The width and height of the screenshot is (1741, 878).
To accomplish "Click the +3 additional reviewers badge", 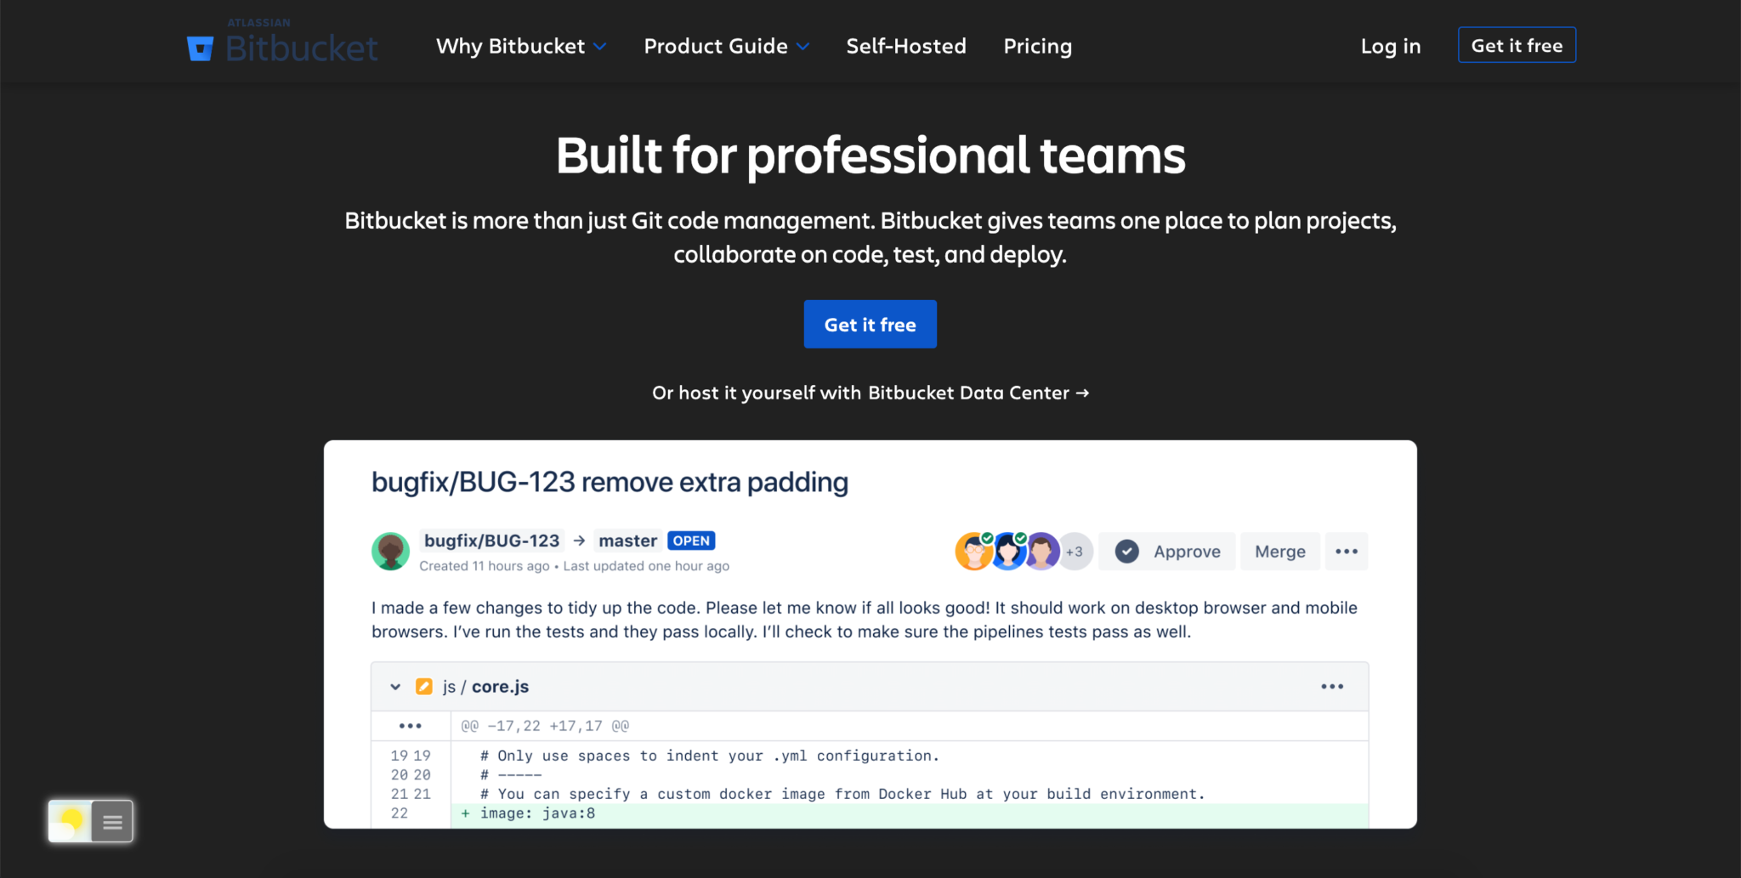I will tap(1074, 552).
